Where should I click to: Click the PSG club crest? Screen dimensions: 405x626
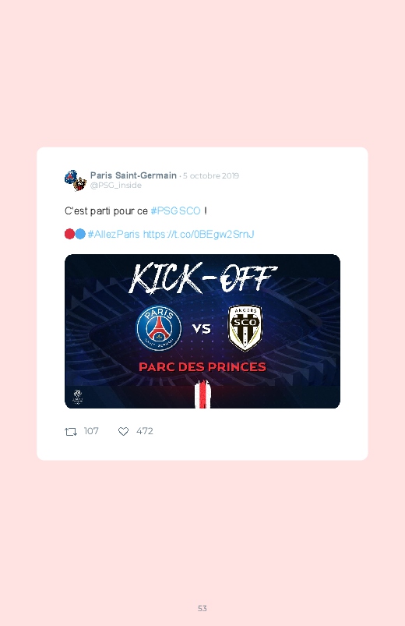[x=159, y=328]
